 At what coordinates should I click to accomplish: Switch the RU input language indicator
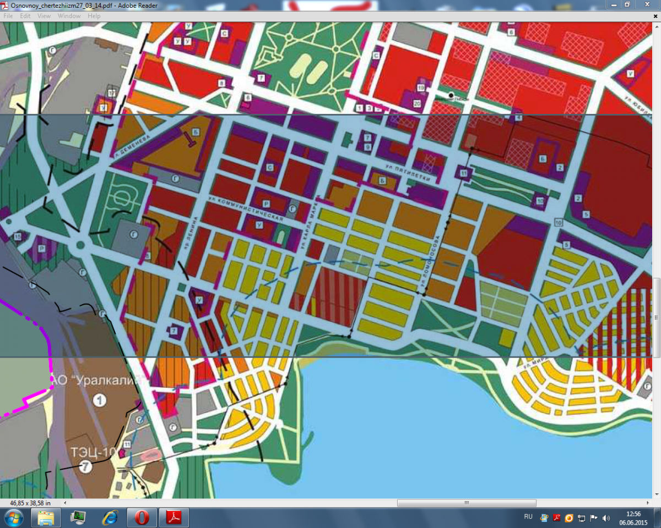coord(528,517)
